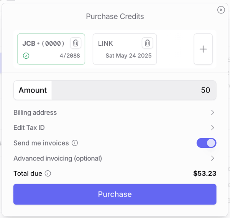The width and height of the screenshot is (230, 218).
Task: Remove the LINK payment method
Action: point(148,43)
